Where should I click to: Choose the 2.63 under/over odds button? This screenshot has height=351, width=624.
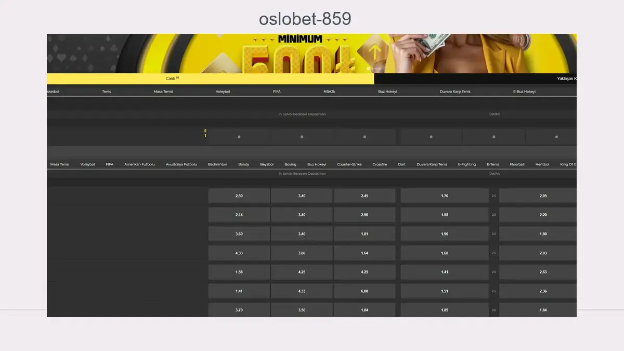pyautogui.click(x=542, y=272)
